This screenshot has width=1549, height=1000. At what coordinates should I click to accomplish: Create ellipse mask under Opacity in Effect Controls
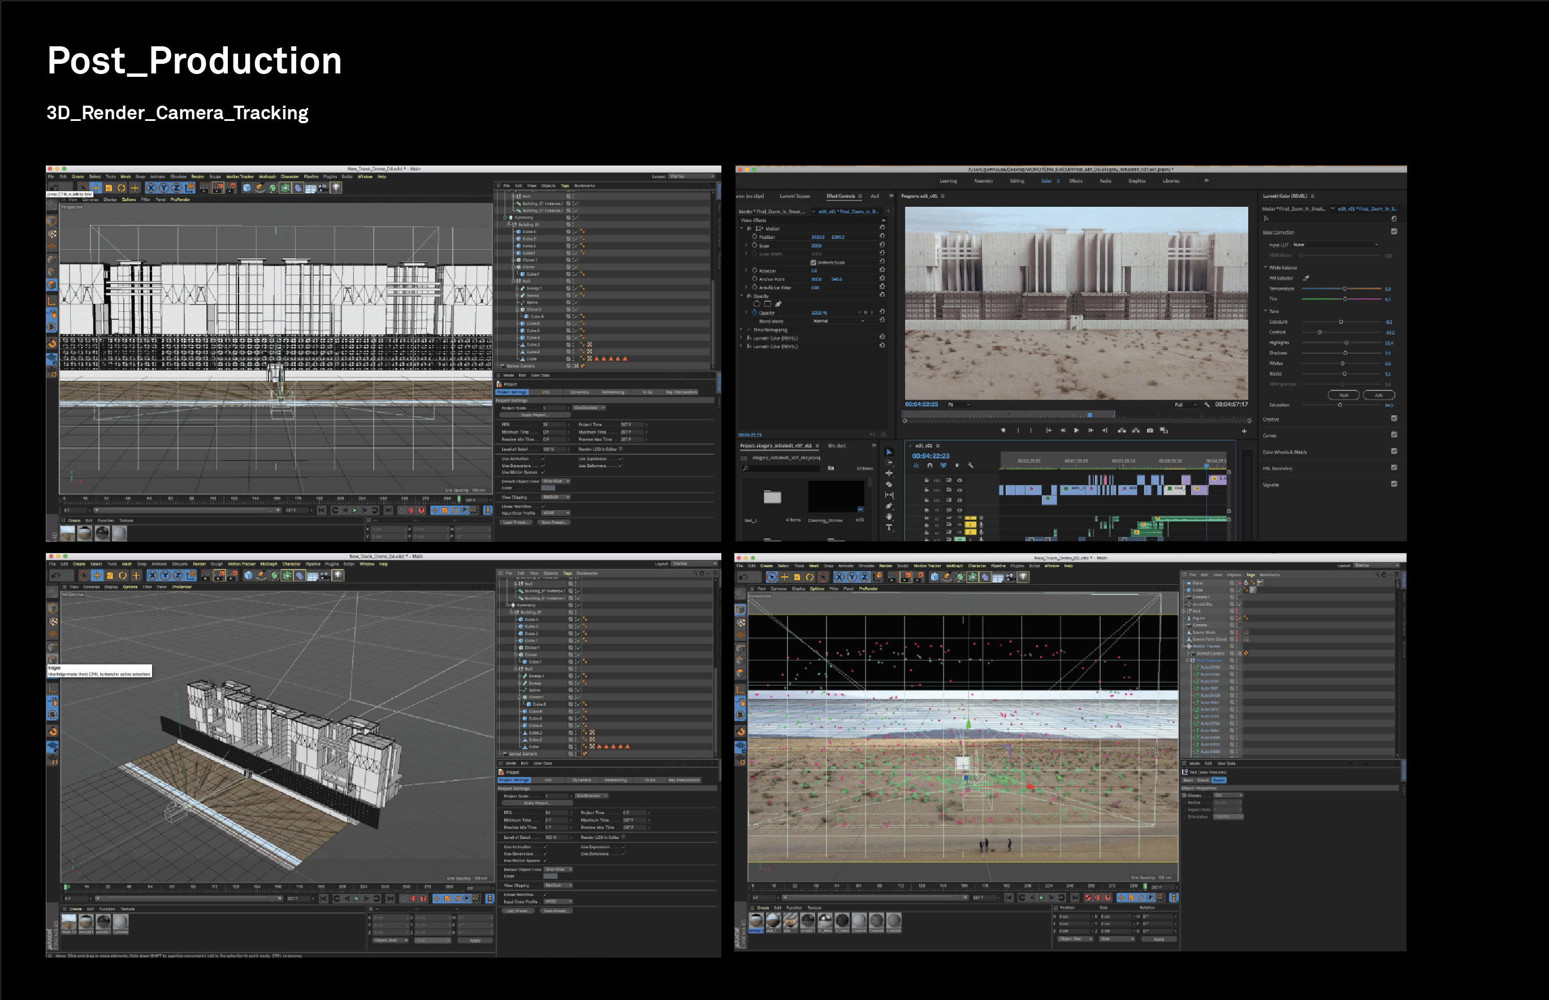point(756,304)
